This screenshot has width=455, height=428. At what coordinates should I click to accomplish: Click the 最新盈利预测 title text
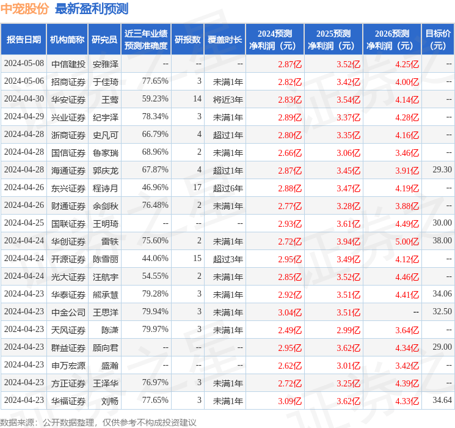point(92,9)
